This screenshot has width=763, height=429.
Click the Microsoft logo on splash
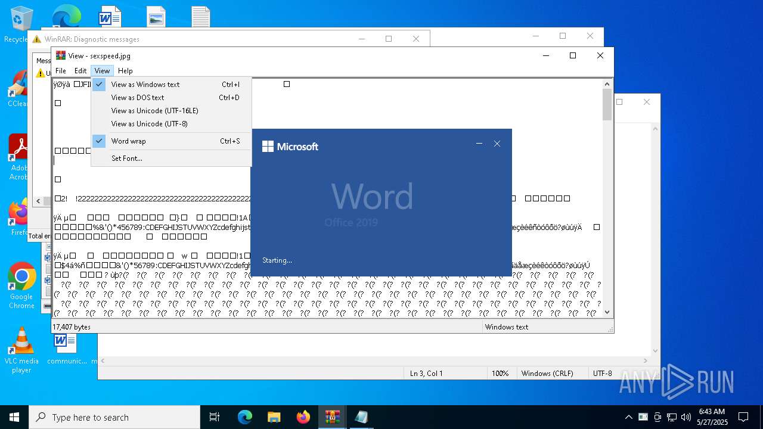pos(290,147)
